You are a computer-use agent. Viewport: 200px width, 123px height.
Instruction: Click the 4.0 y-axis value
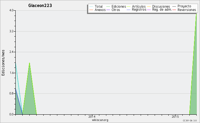tap(11, 10)
